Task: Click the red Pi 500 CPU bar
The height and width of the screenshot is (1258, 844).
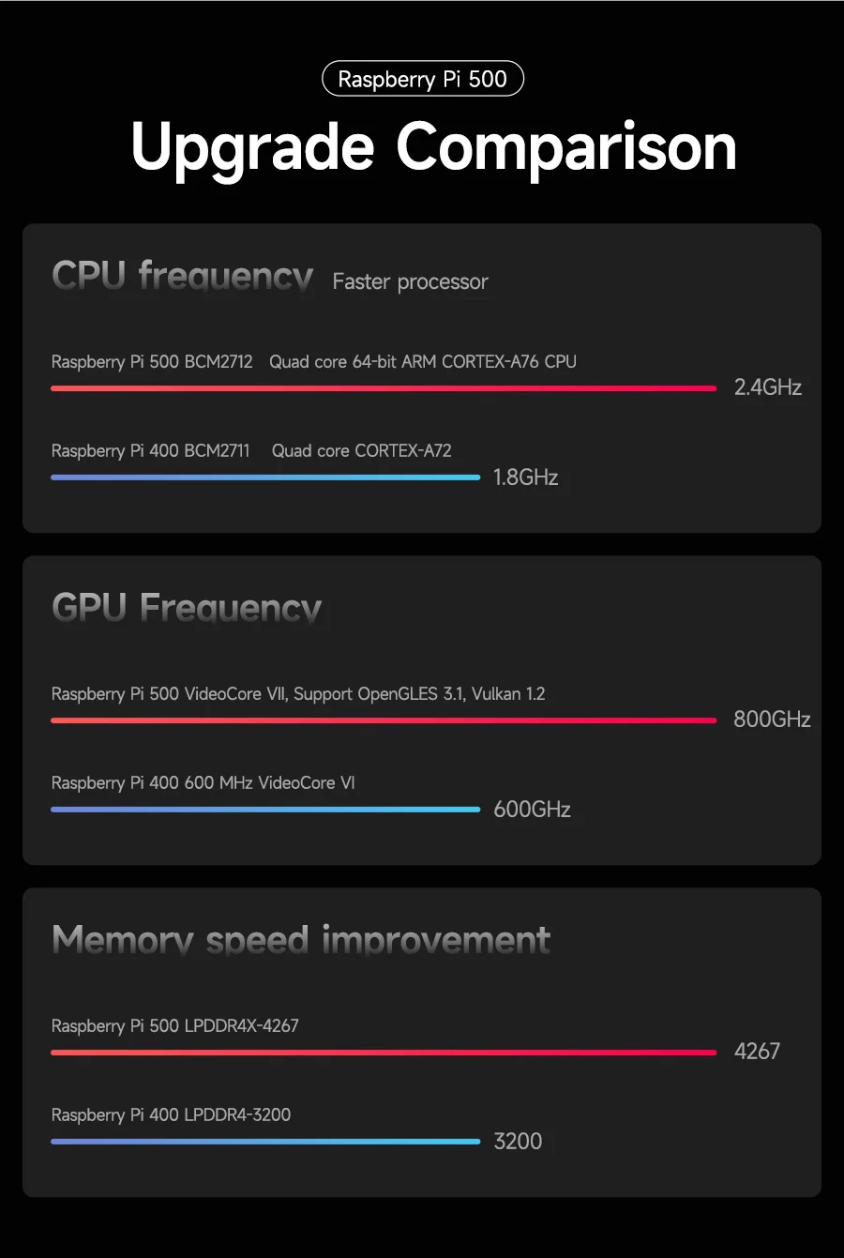Action: (384, 388)
